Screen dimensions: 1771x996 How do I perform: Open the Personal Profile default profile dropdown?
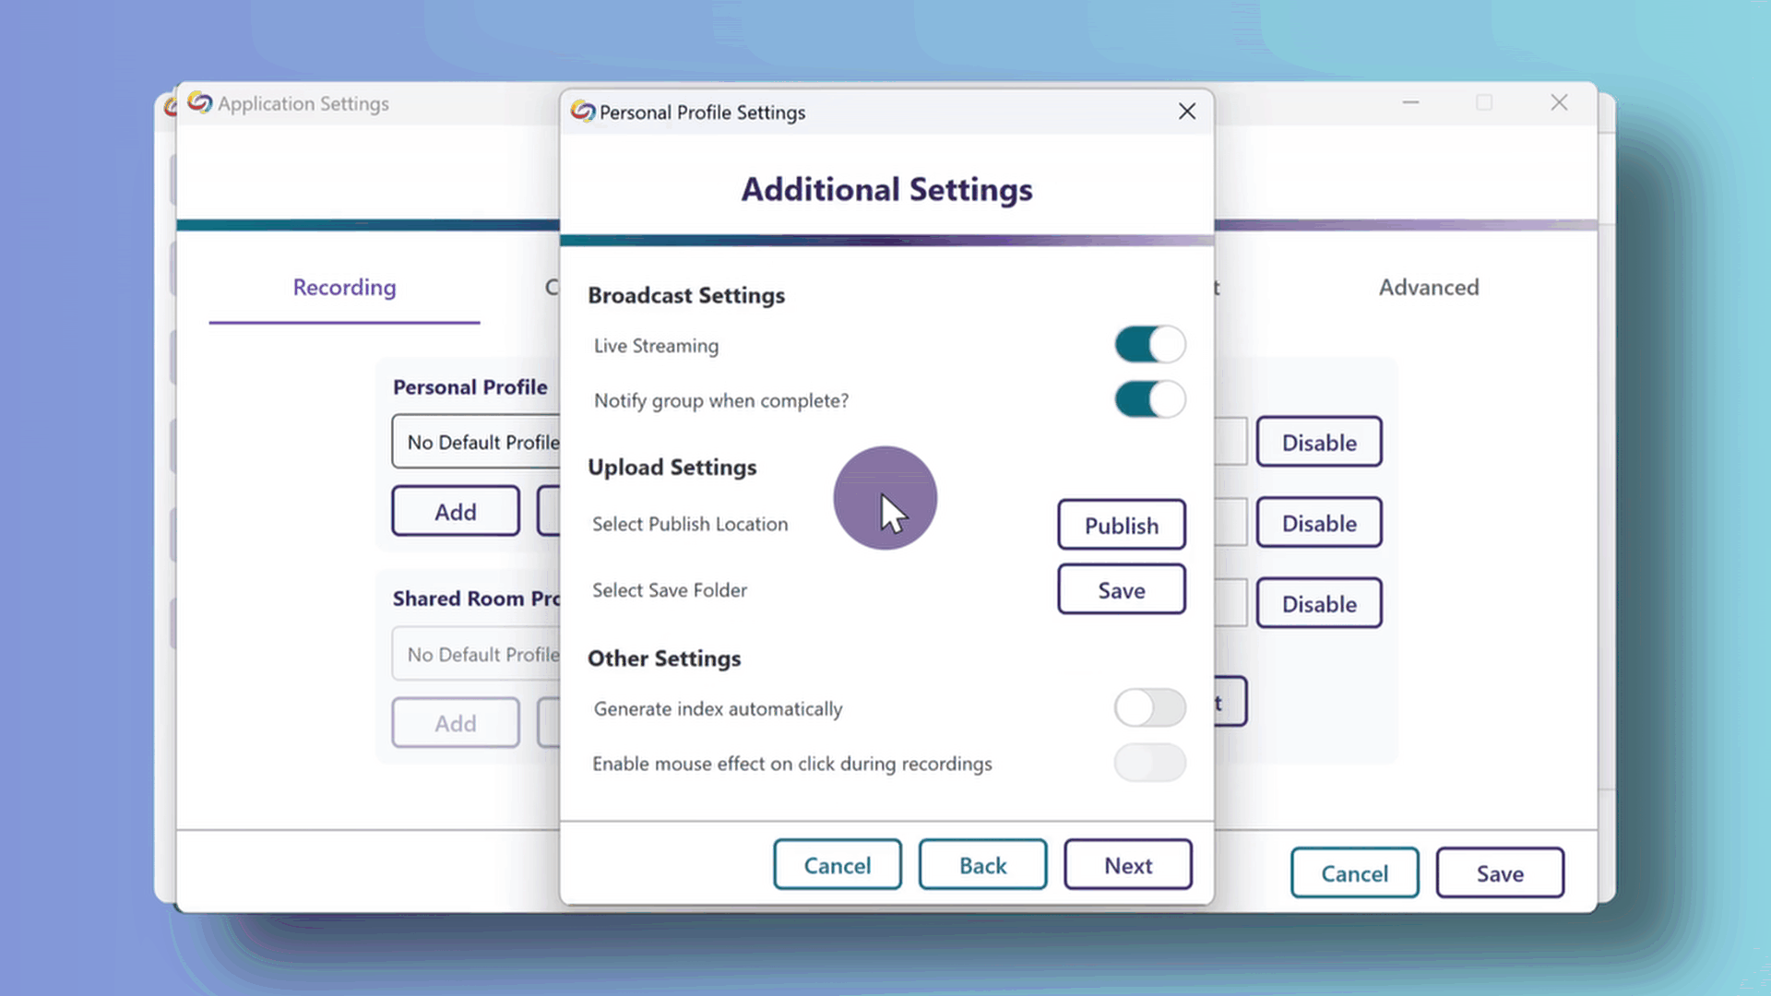pos(480,442)
